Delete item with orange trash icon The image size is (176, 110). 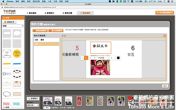click(165, 36)
